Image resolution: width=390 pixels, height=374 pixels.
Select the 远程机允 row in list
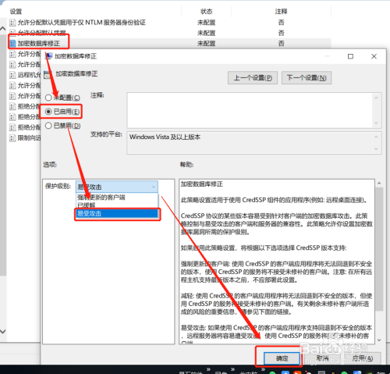pos(25,75)
